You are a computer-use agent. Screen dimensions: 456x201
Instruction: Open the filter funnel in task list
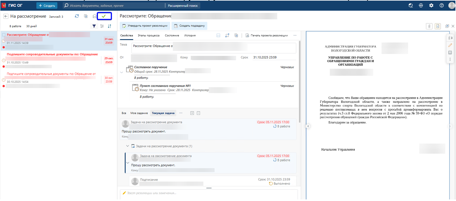[x=94, y=26]
